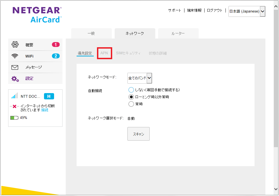279x196 pixels.
Task: Click the green battery level icon
Action: [x=14, y=118]
